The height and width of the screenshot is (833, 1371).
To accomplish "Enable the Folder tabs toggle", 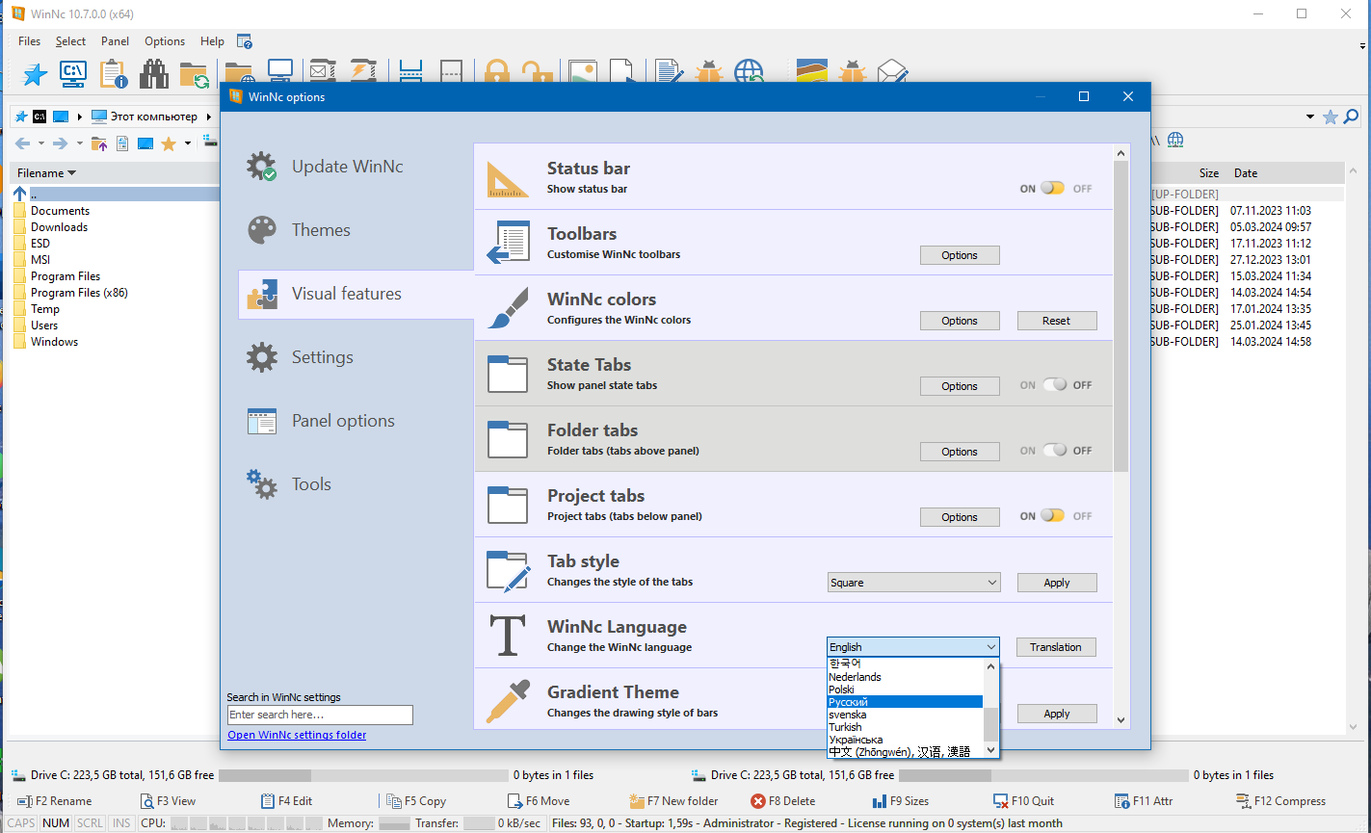I will pos(1056,451).
